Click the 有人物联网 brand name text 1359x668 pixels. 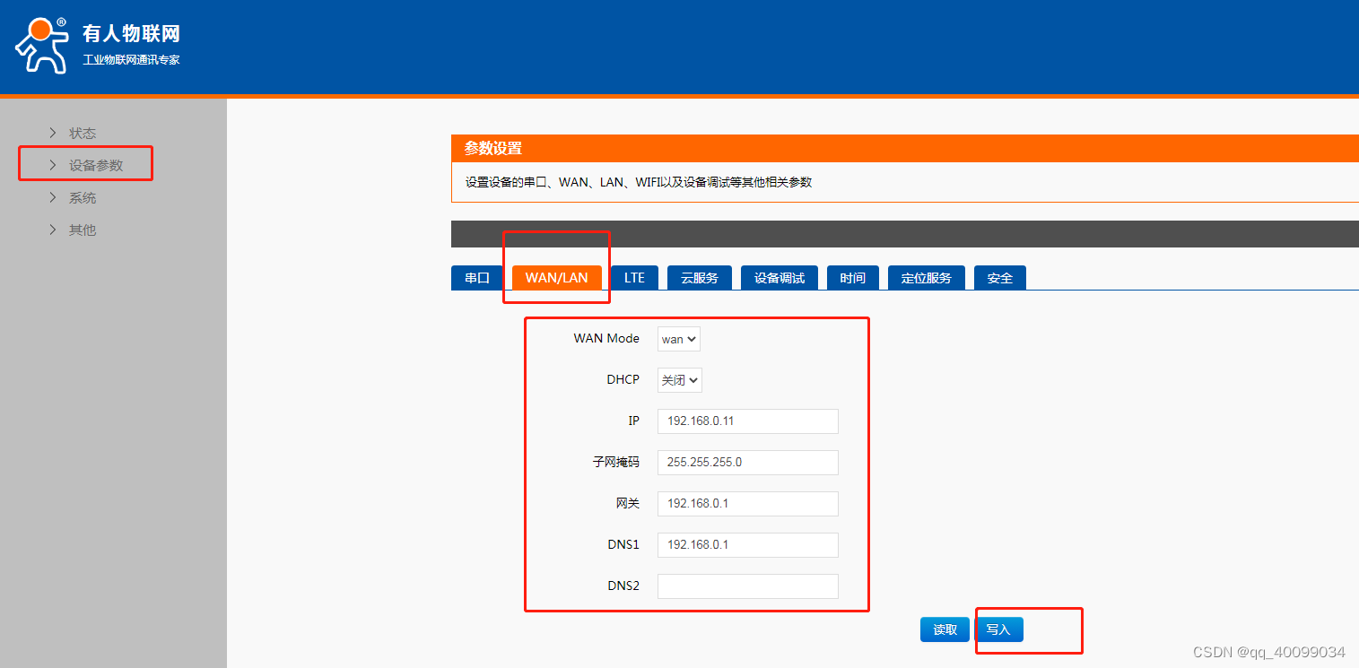132,34
